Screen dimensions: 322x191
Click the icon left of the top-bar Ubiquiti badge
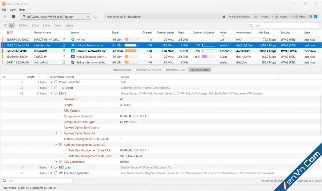310,17
